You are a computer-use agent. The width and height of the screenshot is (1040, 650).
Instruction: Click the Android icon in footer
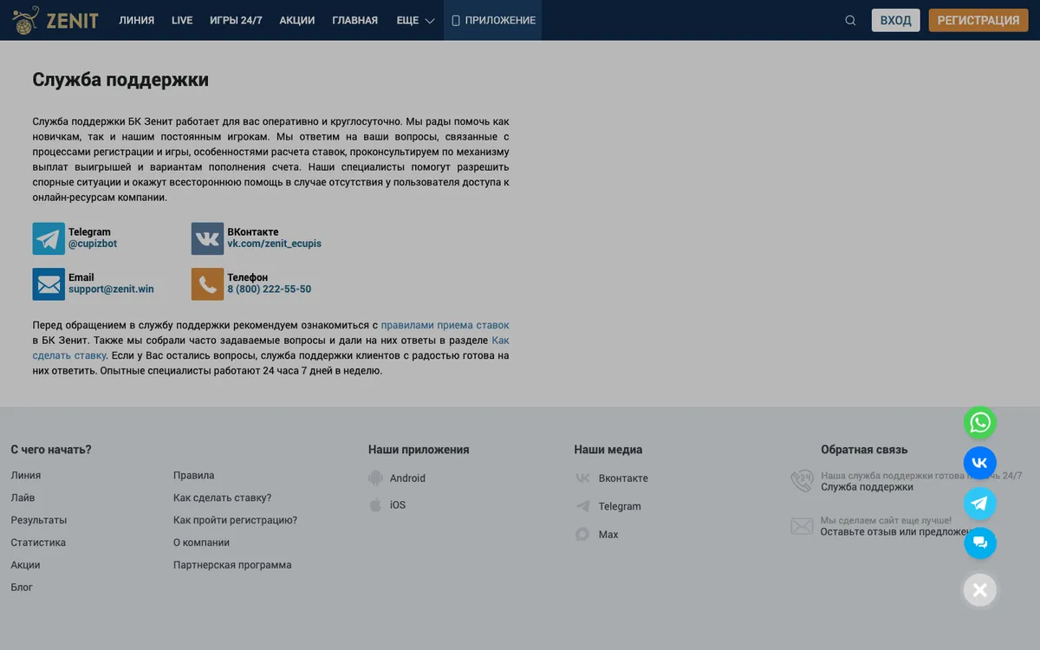tap(375, 478)
